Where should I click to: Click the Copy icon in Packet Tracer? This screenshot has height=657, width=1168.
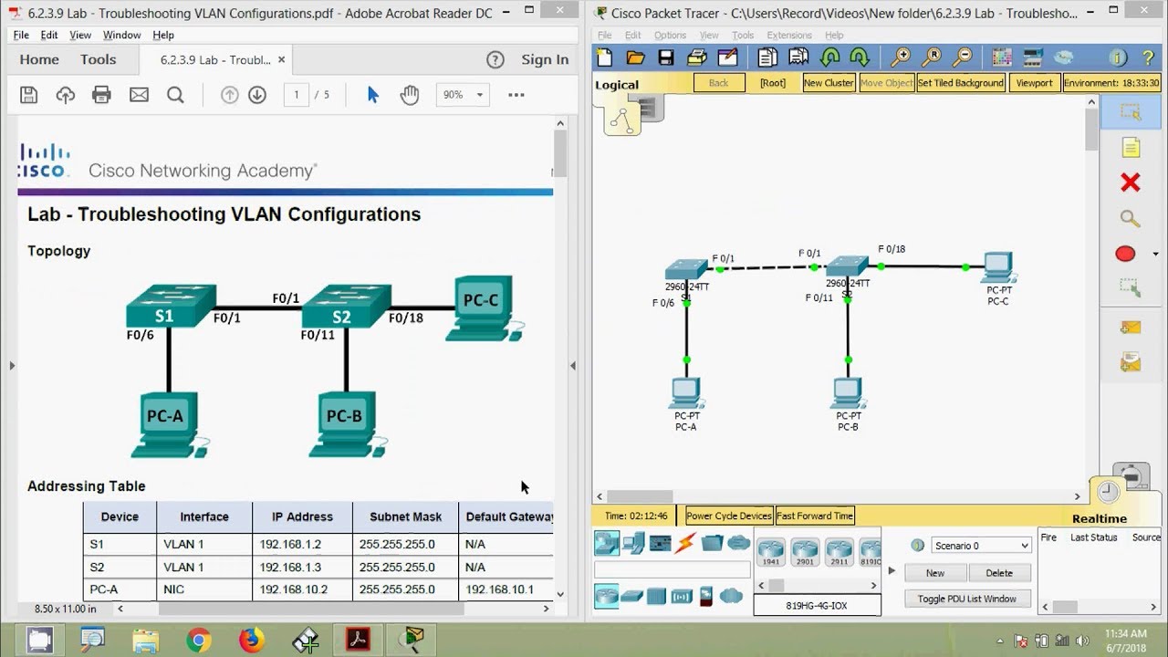tap(767, 57)
